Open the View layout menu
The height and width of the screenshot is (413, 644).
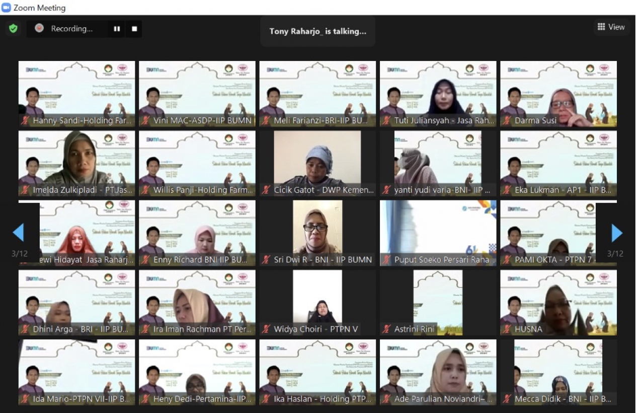point(611,27)
